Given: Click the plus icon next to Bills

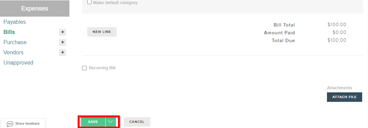Looking at the screenshot, I should pos(63,32).
